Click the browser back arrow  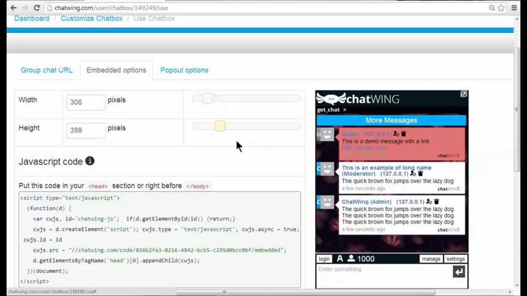(x=13, y=7)
